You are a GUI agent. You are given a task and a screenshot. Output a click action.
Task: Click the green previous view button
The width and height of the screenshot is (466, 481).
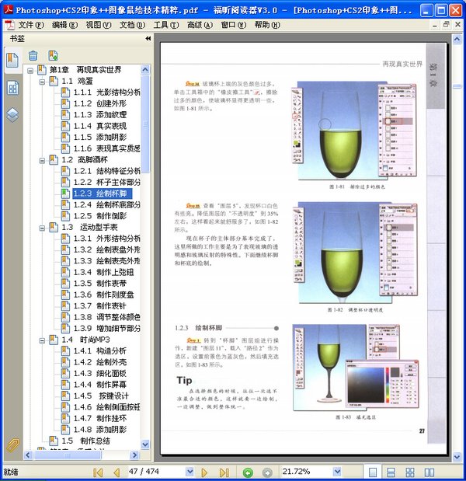248,472
